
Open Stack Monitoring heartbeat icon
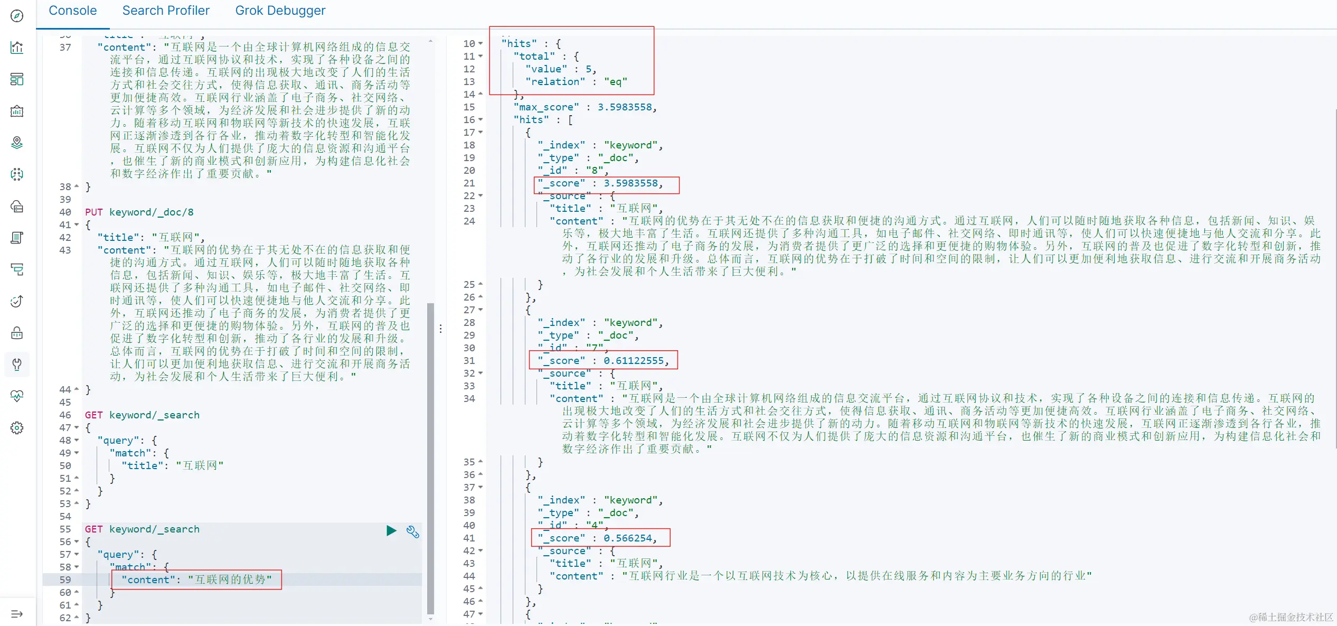tap(16, 396)
